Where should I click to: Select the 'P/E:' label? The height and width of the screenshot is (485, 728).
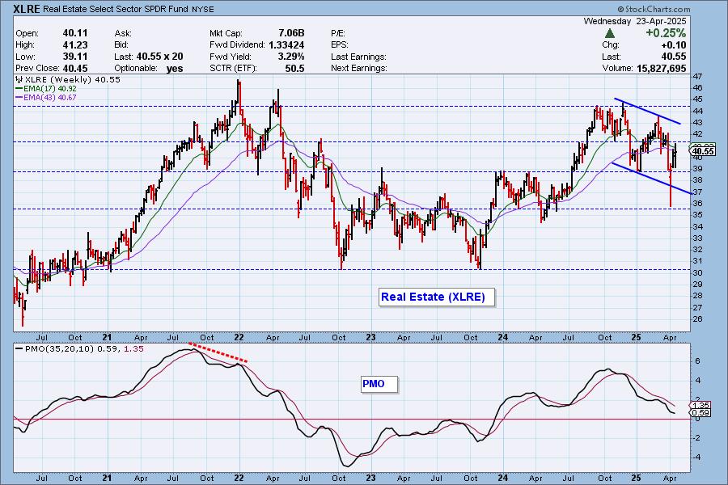(x=338, y=33)
